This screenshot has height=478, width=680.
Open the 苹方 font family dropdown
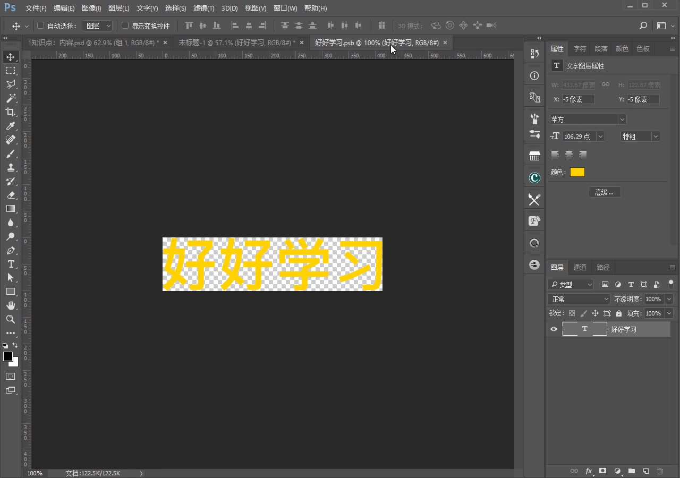point(622,119)
